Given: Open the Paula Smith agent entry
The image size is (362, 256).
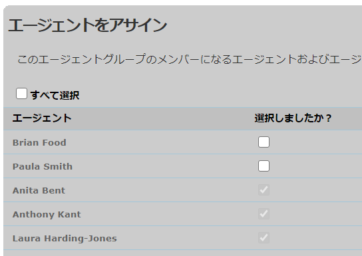Looking at the screenshot, I should pos(43,166).
